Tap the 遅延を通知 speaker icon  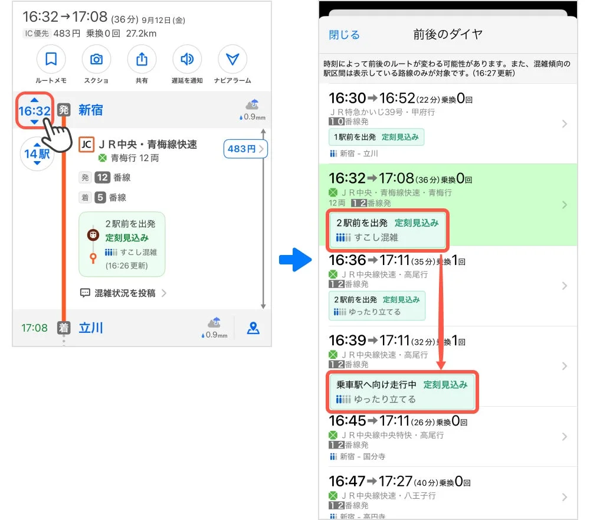coord(187,60)
